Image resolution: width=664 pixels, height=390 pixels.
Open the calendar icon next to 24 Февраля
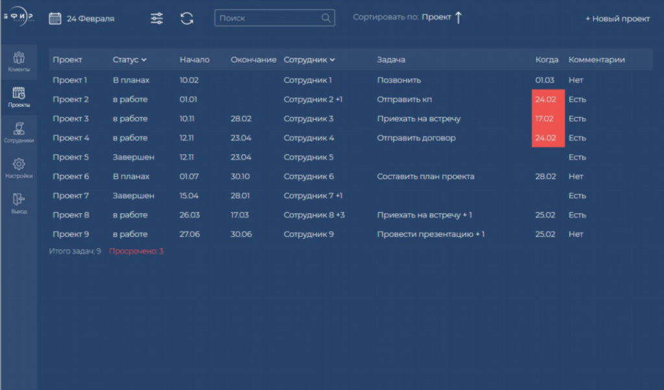click(x=55, y=18)
